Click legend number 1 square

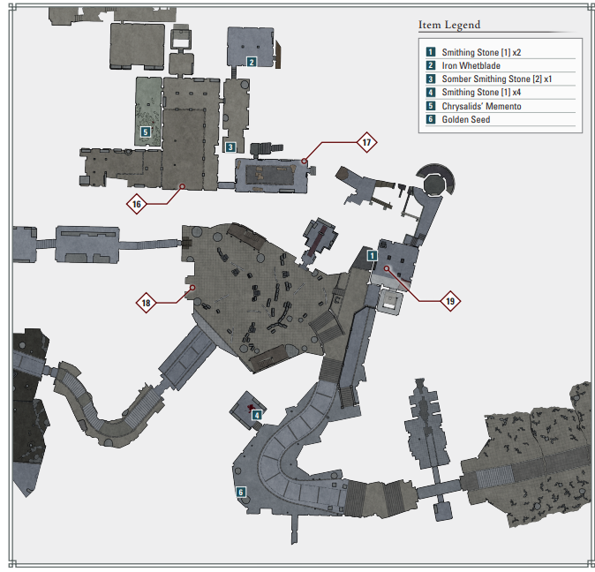point(431,52)
